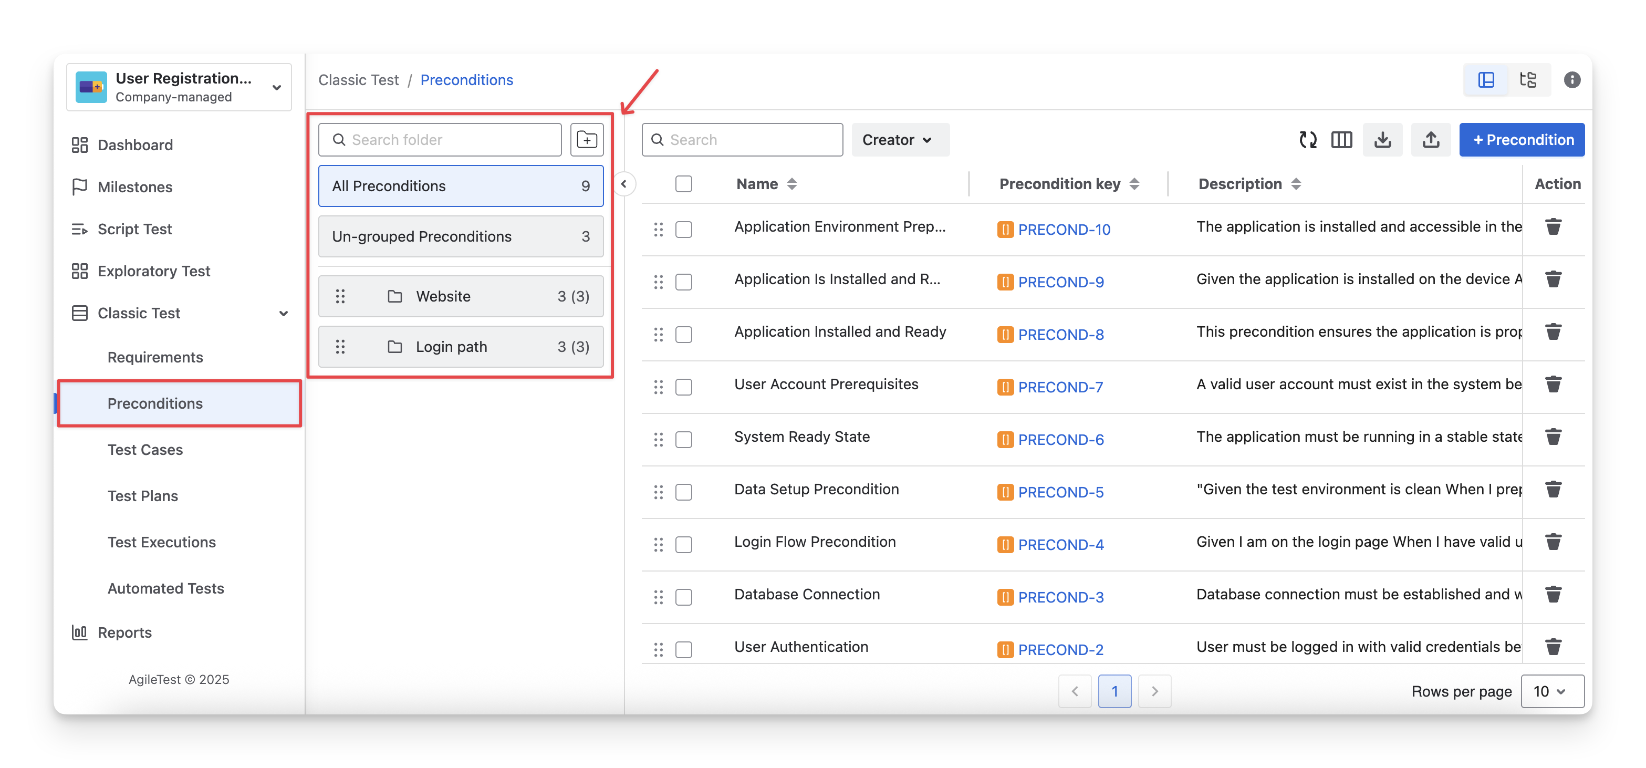Open the Dashboard menu item
This screenshot has height=768, width=1646.
(135, 145)
